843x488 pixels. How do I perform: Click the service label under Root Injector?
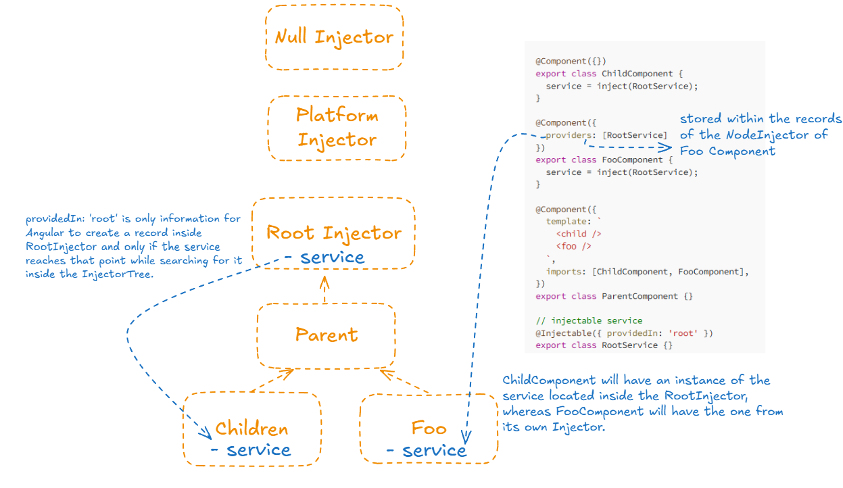tap(325, 258)
